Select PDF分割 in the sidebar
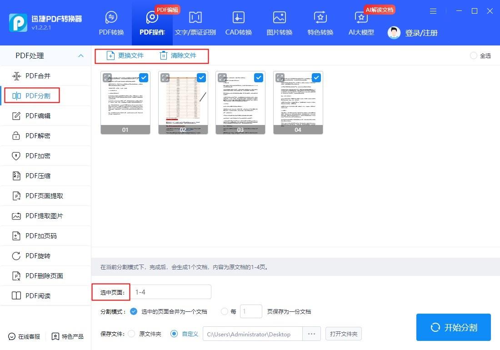 click(45, 95)
